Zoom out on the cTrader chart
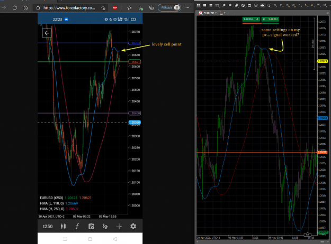The width and height of the screenshot is (331, 244). (230, 5)
